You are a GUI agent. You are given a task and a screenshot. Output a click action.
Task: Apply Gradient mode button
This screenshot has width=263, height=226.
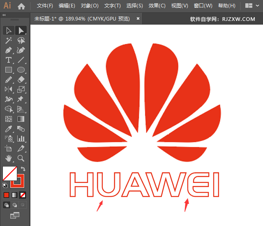[x=15, y=195]
